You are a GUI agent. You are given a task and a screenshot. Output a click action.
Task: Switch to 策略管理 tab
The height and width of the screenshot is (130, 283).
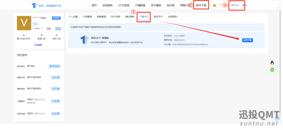coord(101,17)
